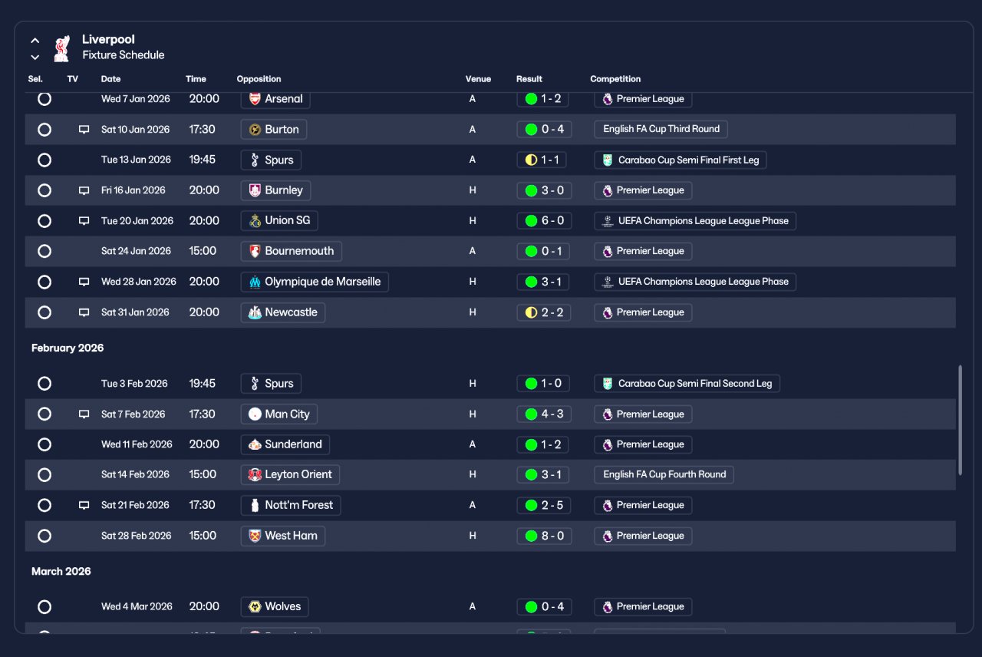982x657 pixels.
Task: Open the 4 - 3 result against Man City
Action: (x=544, y=414)
